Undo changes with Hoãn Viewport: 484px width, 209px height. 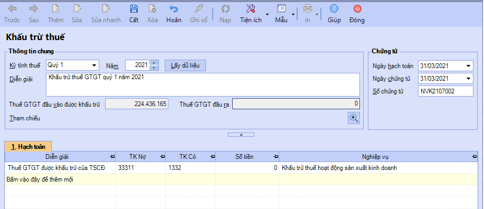pos(174,14)
